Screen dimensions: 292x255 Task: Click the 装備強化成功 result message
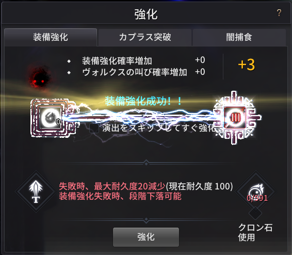[143, 101]
